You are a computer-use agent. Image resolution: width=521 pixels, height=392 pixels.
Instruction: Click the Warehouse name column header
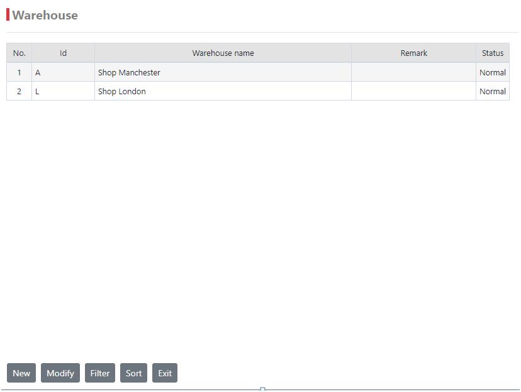click(x=223, y=53)
